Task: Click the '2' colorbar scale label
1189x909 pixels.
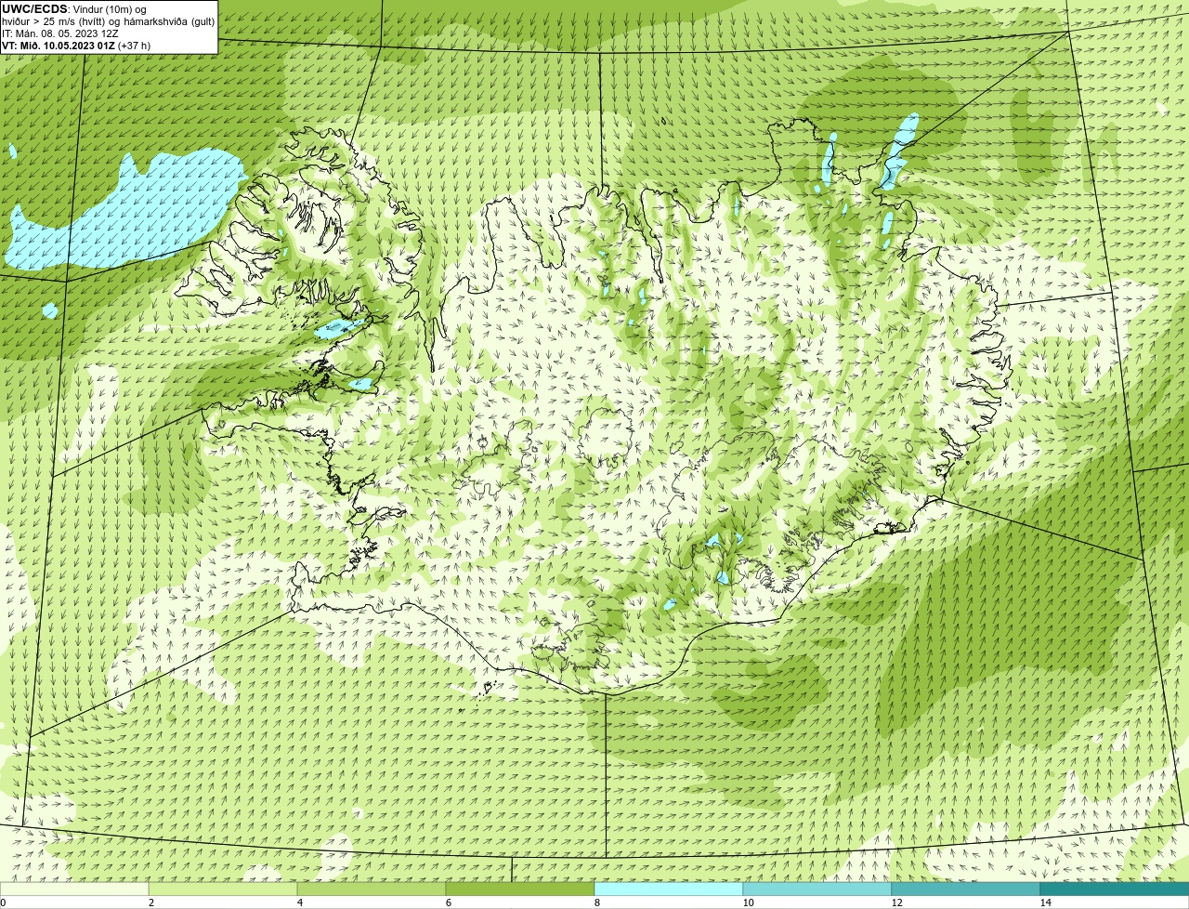Action: [150, 902]
